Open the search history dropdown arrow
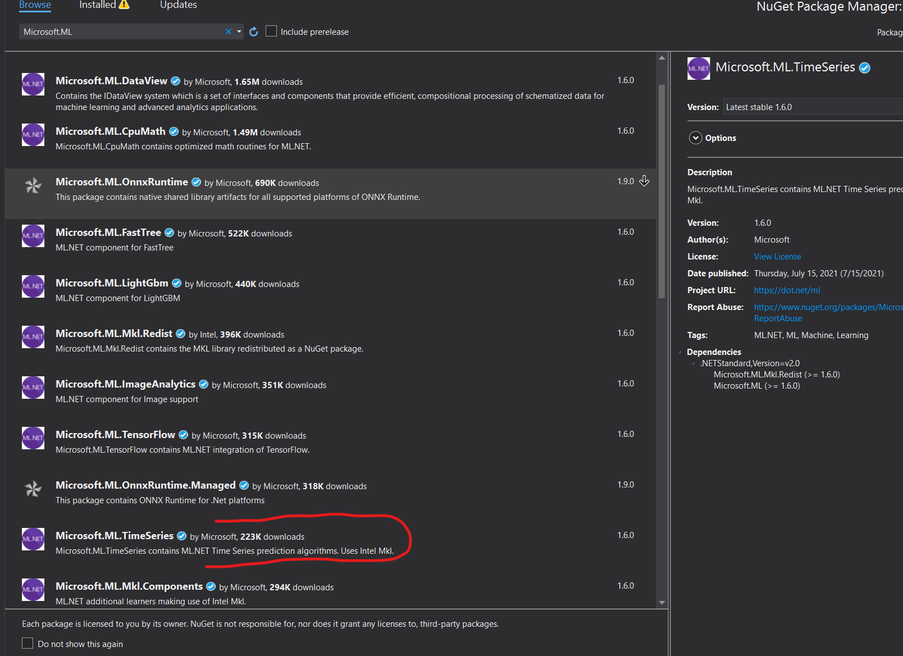 [x=239, y=31]
